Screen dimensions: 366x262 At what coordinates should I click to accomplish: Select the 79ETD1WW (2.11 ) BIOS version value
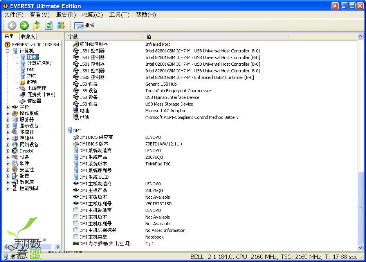(x=163, y=144)
